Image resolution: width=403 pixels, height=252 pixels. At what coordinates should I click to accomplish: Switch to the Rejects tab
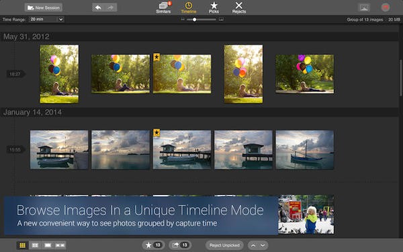[x=238, y=7]
